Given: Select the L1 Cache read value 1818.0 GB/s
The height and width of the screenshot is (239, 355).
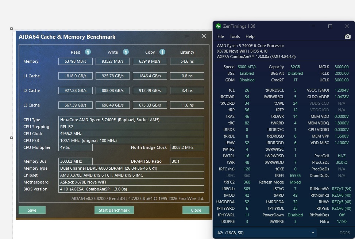Looking at the screenshot, I should point(76,76).
